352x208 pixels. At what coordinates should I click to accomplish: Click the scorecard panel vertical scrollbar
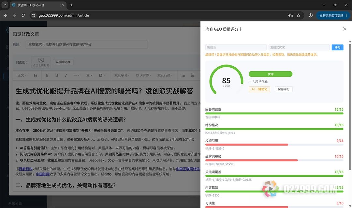pyautogui.click(x=350, y=107)
